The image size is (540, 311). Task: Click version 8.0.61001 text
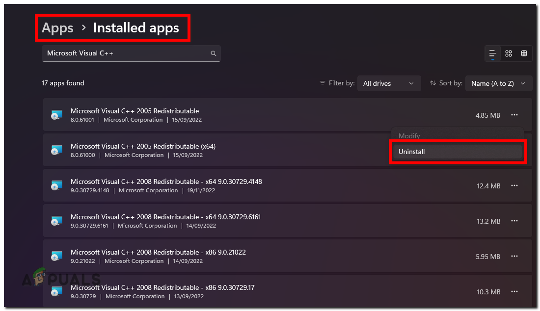[82, 120]
